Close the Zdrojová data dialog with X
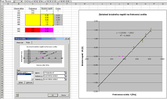 coord(68,39)
